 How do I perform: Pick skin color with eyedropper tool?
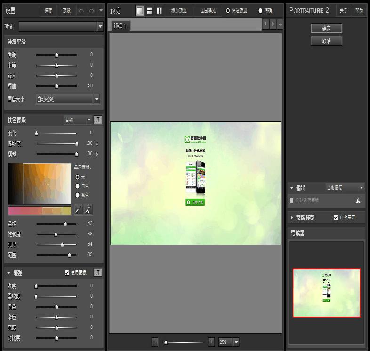click(x=78, y=209)
